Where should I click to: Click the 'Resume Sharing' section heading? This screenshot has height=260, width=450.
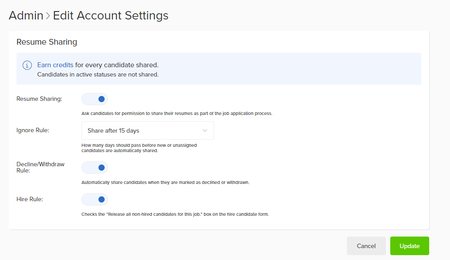[47, 42]
